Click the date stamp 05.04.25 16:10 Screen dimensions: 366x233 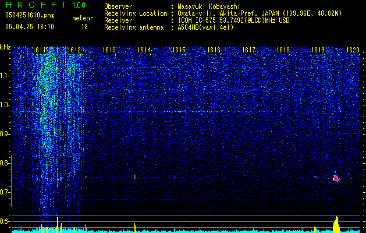point(30,27)
